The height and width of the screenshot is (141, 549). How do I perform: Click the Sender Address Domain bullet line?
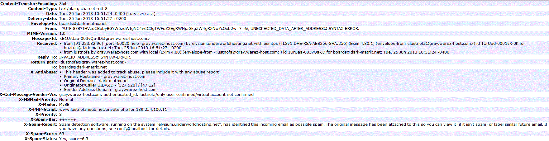(x=110, y=90)
